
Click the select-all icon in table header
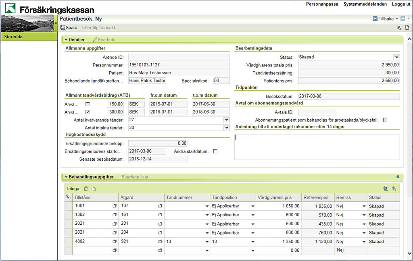pos(69,197)
